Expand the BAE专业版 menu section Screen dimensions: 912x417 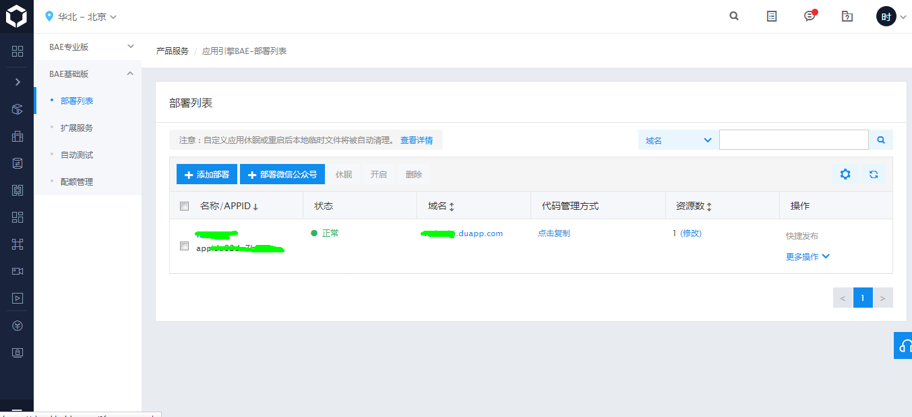(88, 47)
